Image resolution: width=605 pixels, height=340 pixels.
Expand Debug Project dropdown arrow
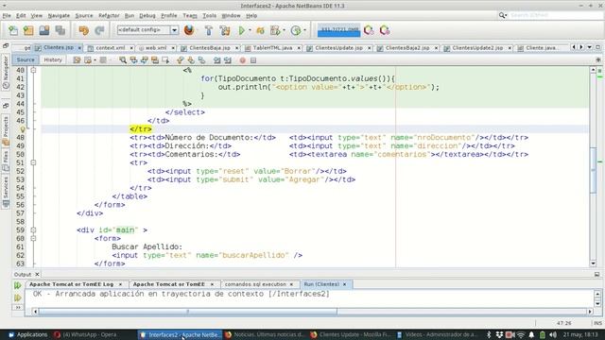284,30
